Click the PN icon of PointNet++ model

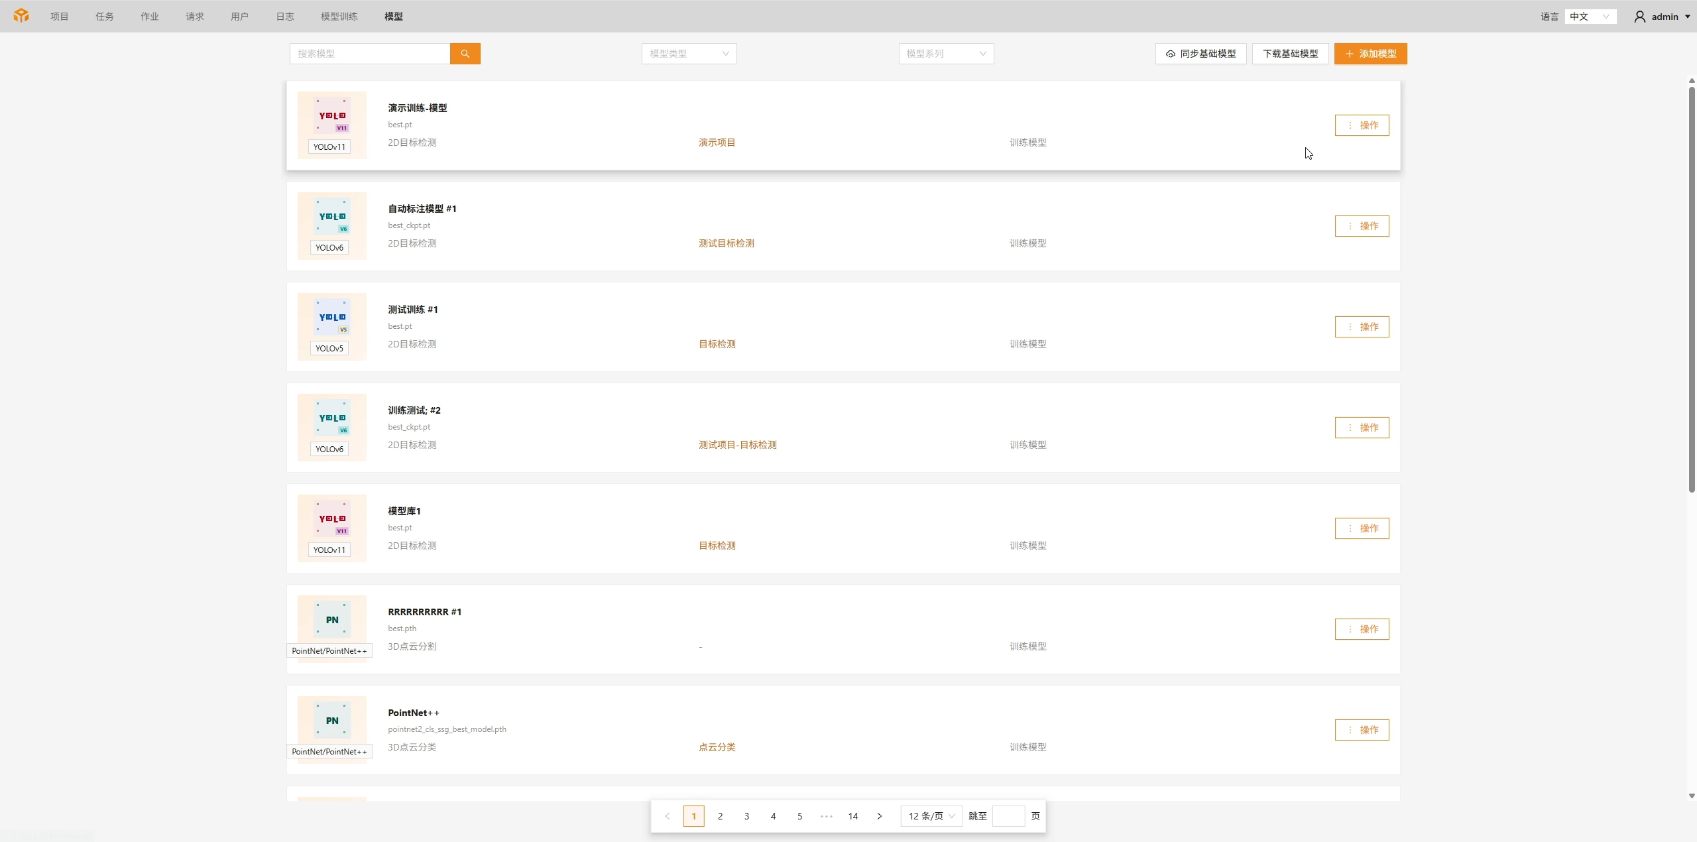click(332, 720)
